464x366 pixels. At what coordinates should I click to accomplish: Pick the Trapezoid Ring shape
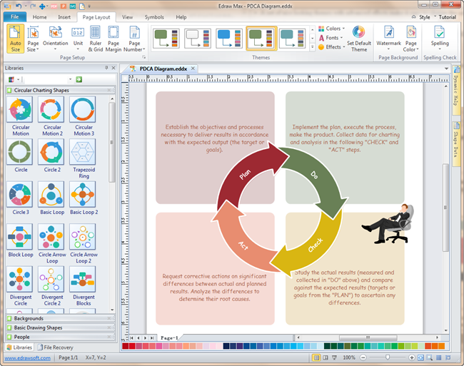click(84, 157)
